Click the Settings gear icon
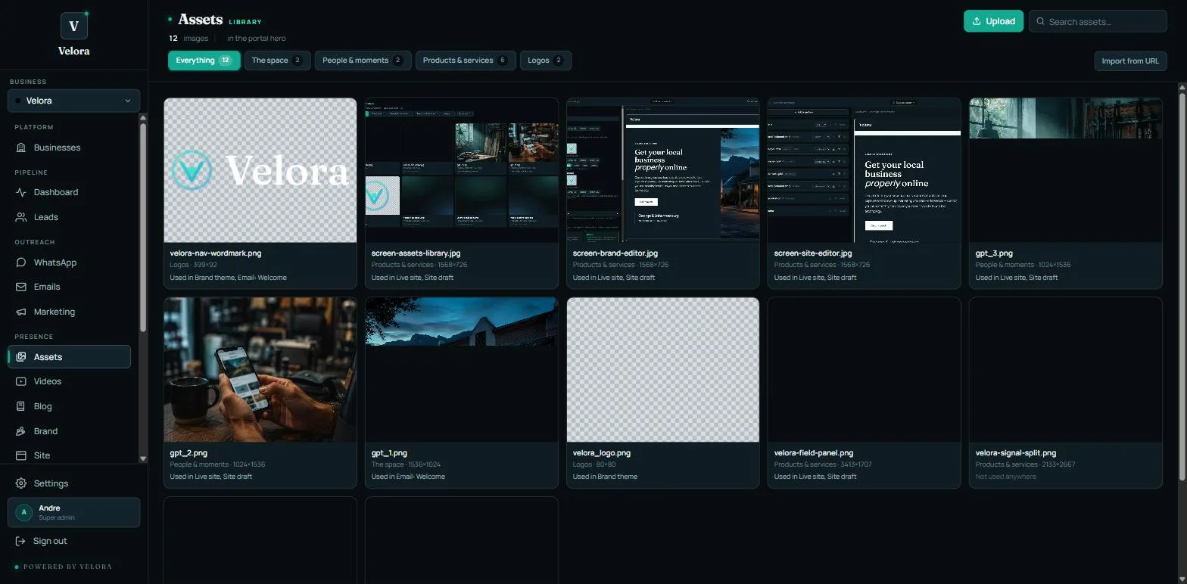The image size is (1187, 584). [21, 483]
